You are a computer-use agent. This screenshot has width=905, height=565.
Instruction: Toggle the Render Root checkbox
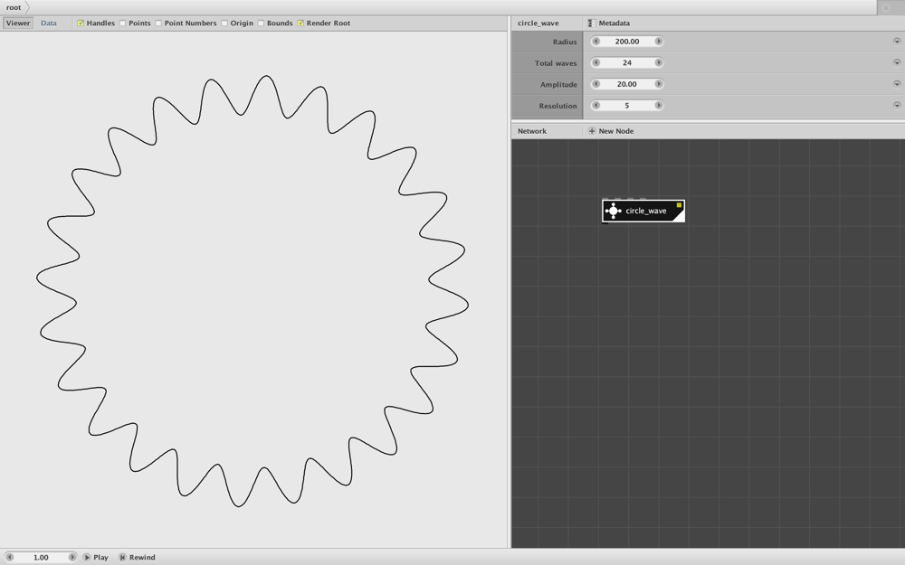pos(300,24)
